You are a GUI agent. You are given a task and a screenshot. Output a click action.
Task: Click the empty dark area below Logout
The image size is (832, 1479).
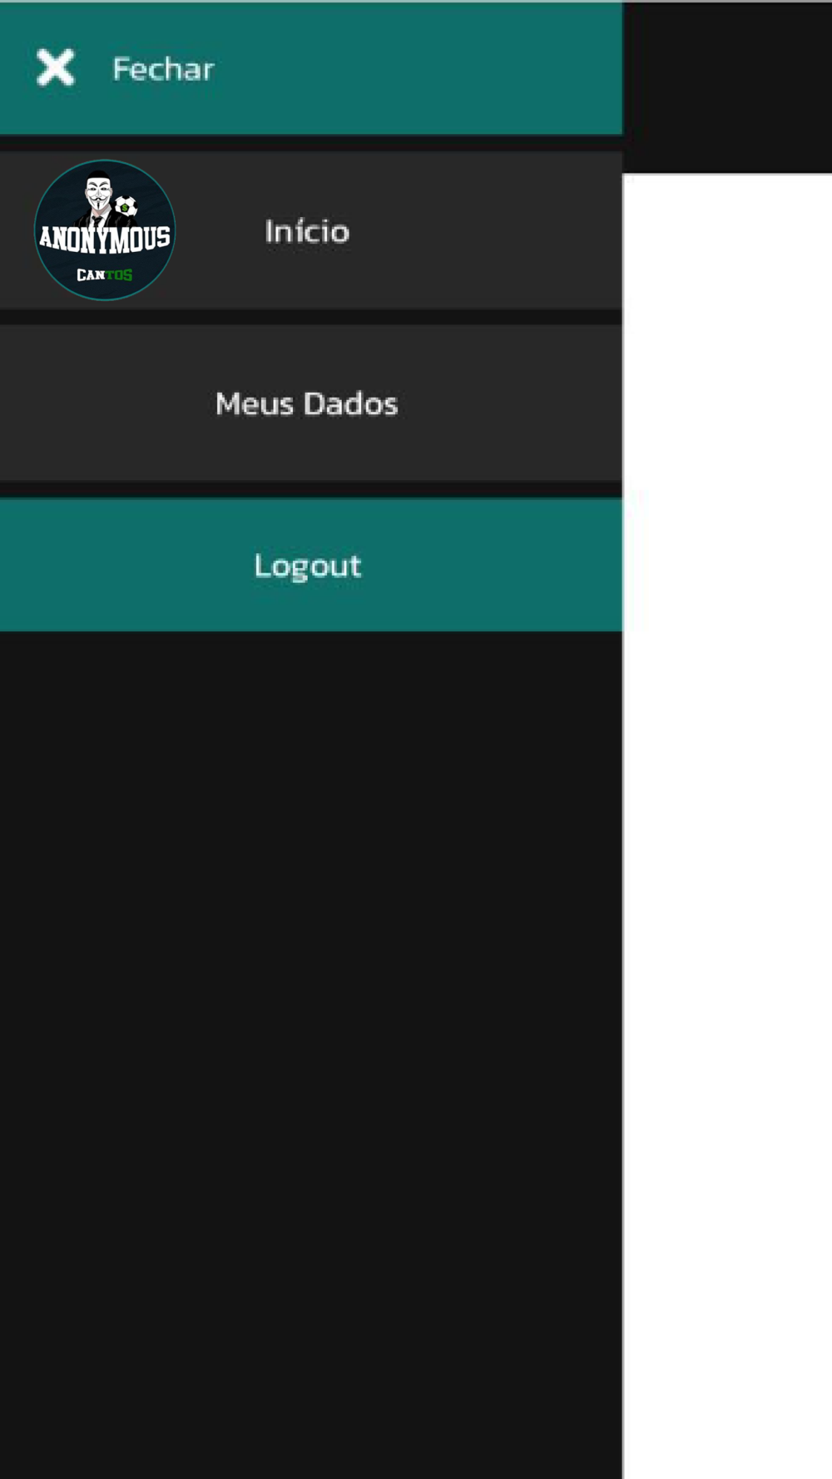[x=311, y=1055]
